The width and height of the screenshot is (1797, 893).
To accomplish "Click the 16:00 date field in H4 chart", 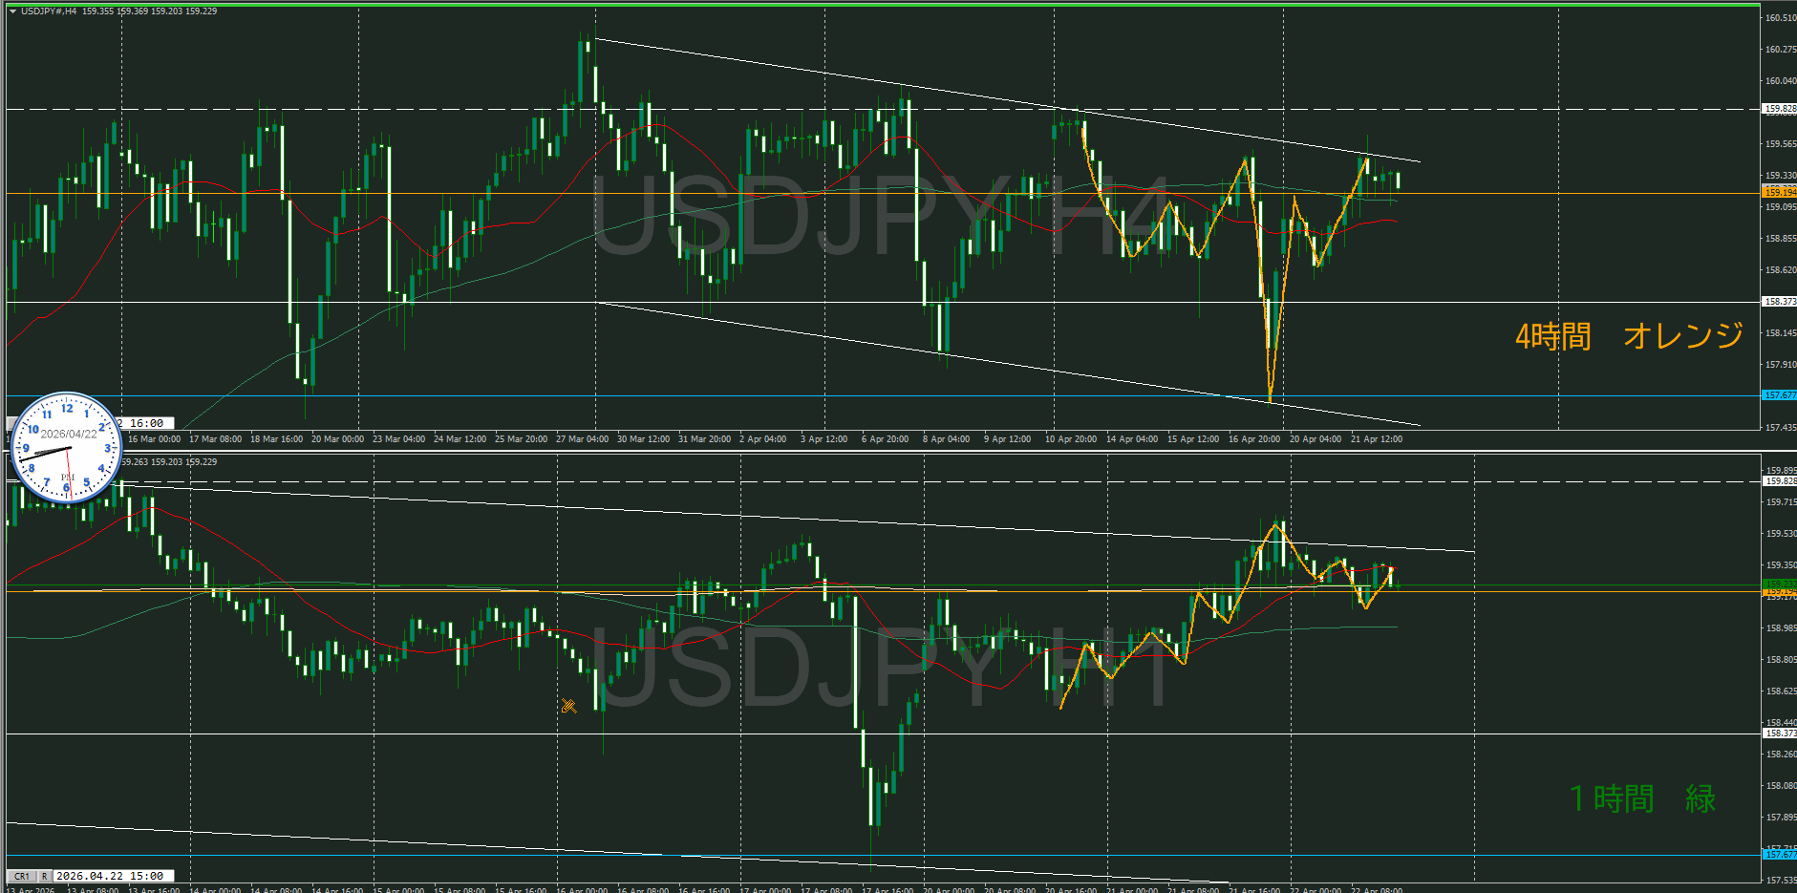I will click(x=146, y=423).
